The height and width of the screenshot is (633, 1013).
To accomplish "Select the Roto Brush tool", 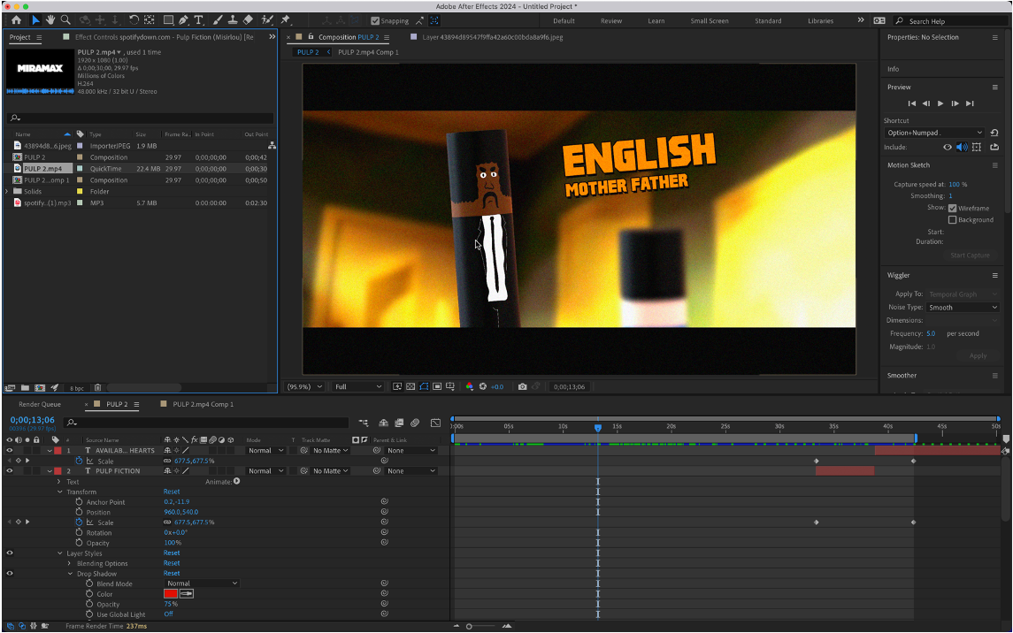I will pos(267,20).
